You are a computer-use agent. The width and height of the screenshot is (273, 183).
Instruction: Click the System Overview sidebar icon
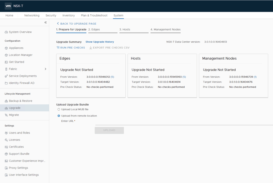[x=6, y=32]
